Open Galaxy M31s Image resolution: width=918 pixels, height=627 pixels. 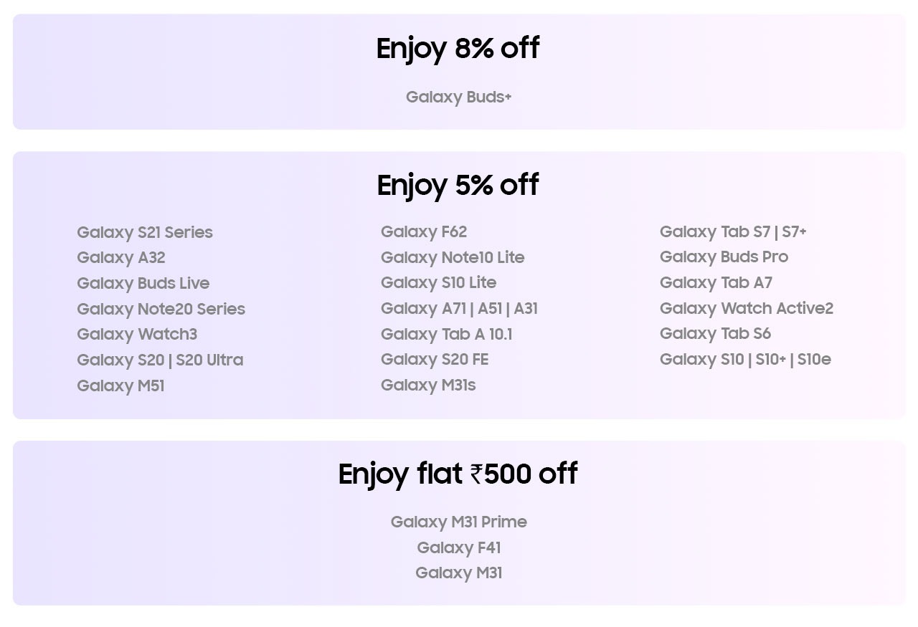[428, 386]
